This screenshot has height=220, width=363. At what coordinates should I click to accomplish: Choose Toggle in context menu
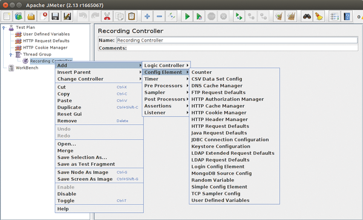tap(99, 201)
